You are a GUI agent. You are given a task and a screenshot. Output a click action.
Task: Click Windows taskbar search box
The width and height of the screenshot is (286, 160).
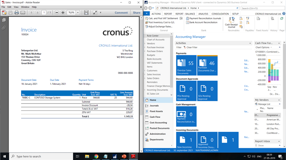tap(41, 156)
